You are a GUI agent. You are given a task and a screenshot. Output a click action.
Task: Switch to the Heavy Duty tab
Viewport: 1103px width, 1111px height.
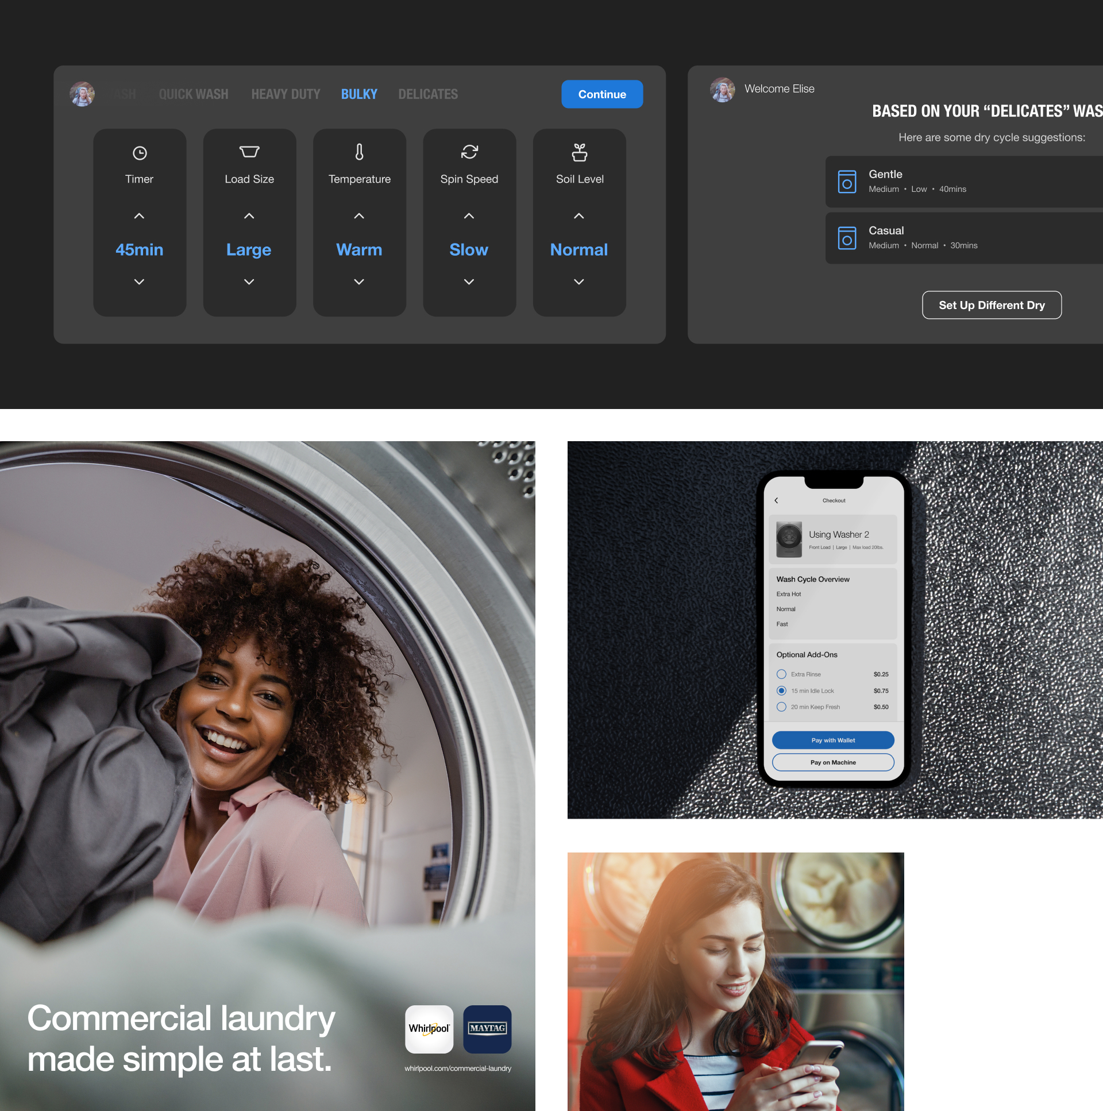286,94
